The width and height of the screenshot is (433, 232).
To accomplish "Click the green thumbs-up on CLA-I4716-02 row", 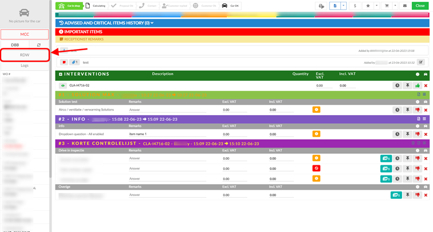I will tap(417, 86).
